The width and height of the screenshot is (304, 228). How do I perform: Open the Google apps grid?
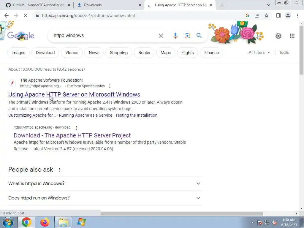pos(292,36)
